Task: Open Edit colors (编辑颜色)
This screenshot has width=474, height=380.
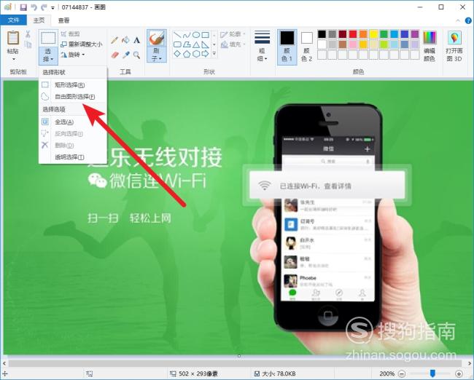Action: [x=430, y=46]
